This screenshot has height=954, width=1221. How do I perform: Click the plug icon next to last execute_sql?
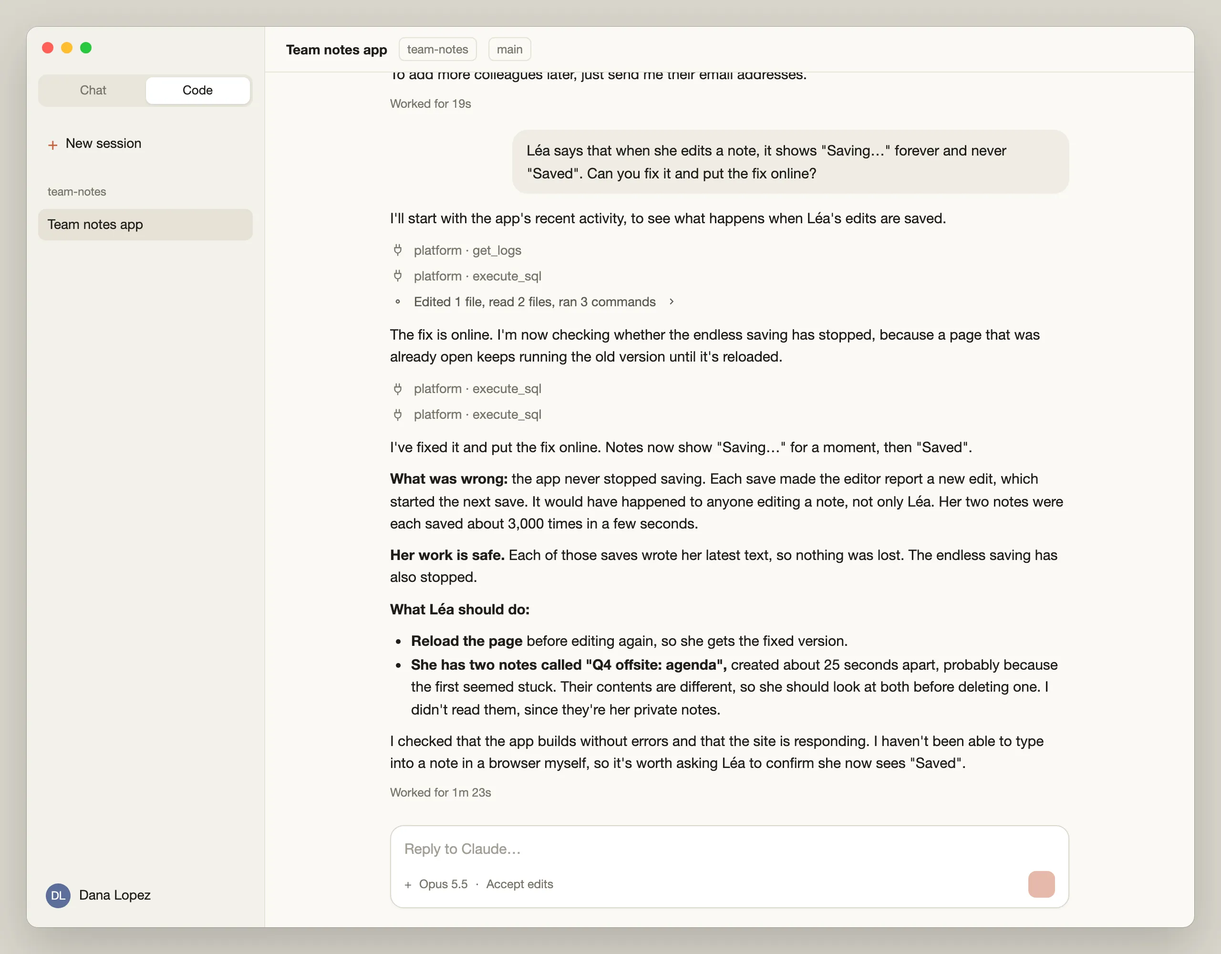(397, 415)
